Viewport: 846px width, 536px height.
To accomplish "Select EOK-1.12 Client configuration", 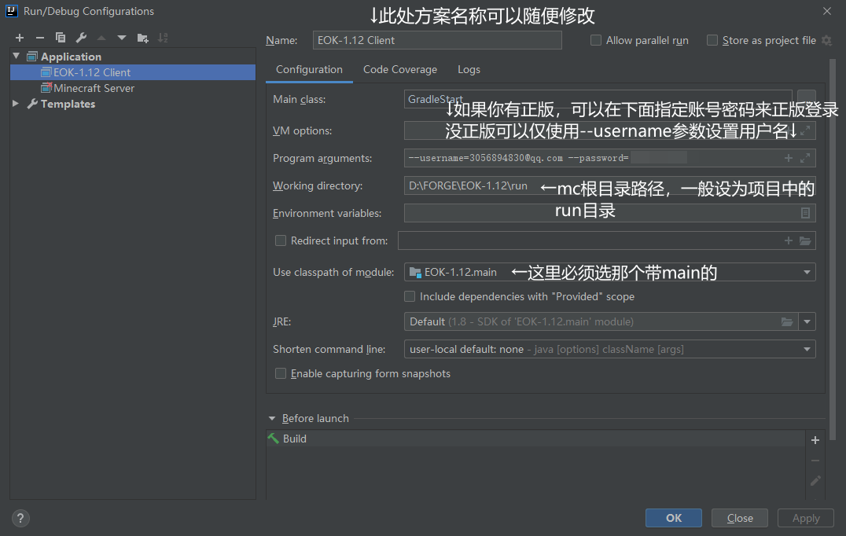I will 133,72.
